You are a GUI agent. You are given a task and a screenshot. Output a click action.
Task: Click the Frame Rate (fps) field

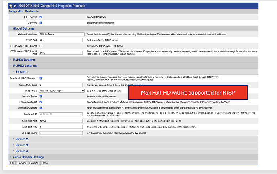(x=61, y=85)
